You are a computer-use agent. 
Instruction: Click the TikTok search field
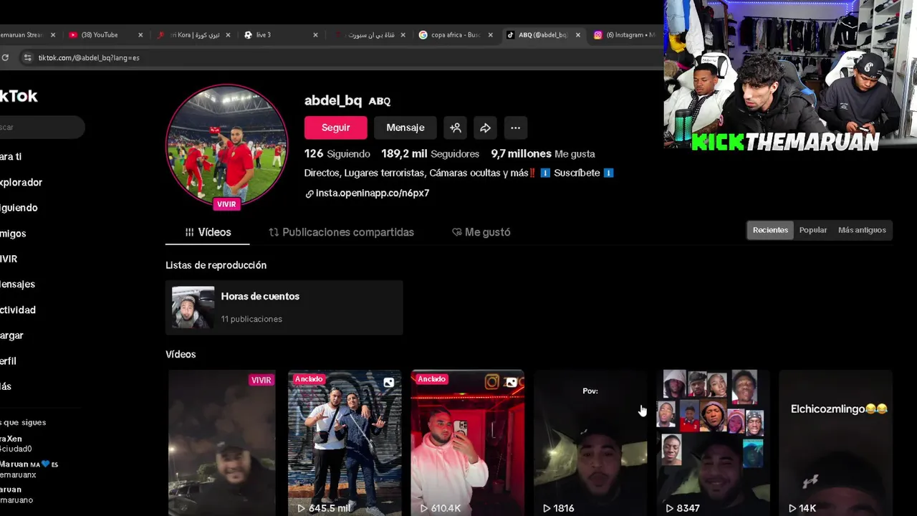click(x=42, y=127)
